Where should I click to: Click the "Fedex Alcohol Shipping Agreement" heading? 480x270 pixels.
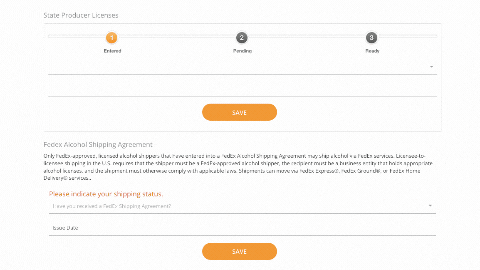(98, 144)
